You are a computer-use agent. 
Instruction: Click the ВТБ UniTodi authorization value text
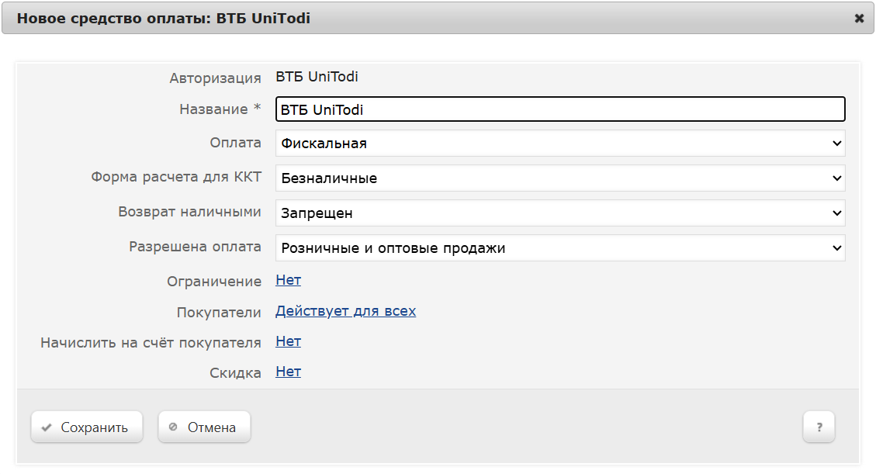(317, 77)
